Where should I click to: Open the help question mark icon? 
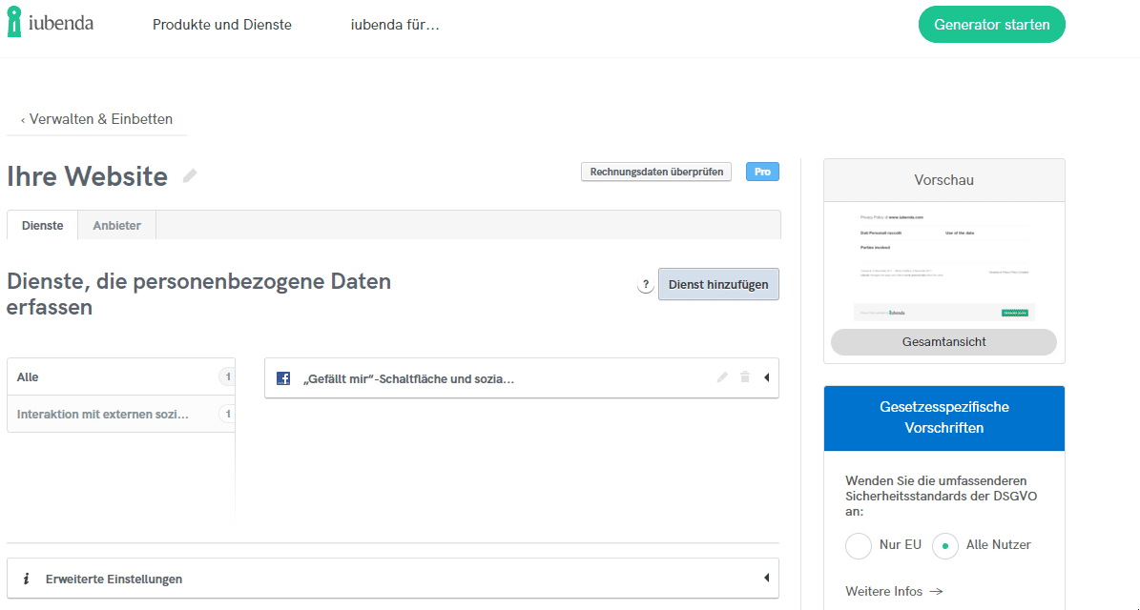(646, 285)
